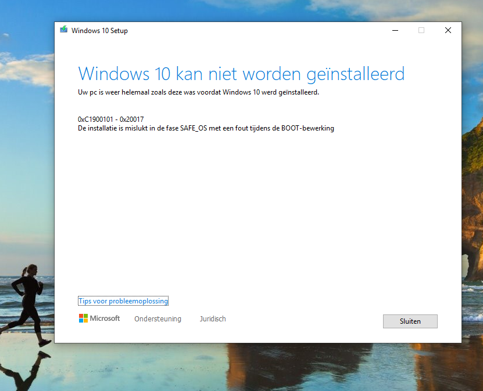Click the runner's reflection in the wet sand
Viewport: 483px width, 391px height.
(24, 370)
